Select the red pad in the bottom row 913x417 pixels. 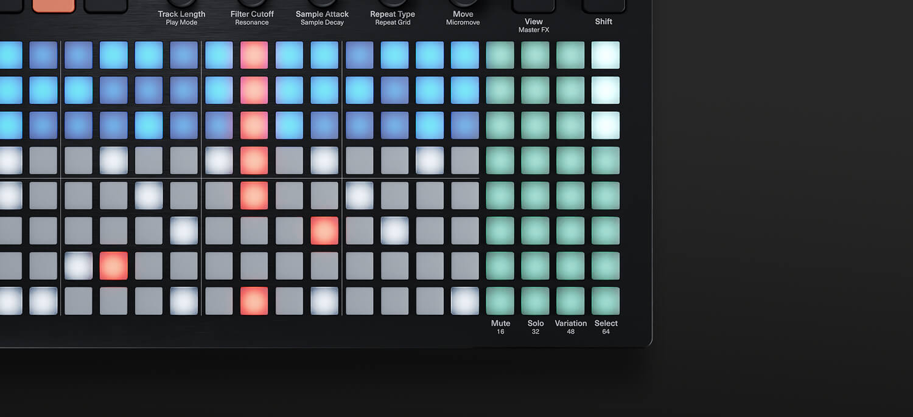pos(254,301)
